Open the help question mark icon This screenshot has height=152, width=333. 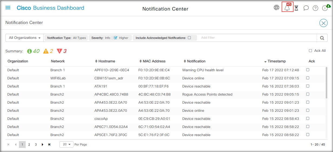point(315,8)
